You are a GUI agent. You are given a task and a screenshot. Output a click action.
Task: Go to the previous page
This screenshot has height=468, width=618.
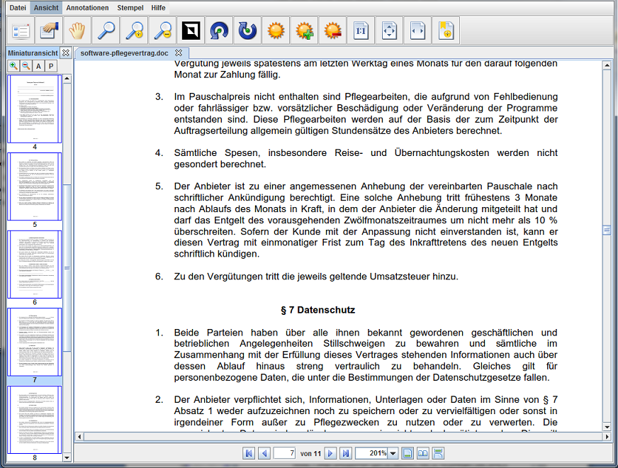coord(264,453)
